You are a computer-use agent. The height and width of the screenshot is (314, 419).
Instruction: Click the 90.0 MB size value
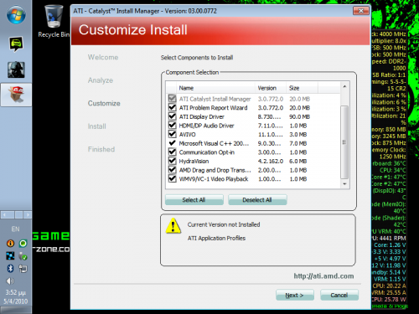point(299,116)
